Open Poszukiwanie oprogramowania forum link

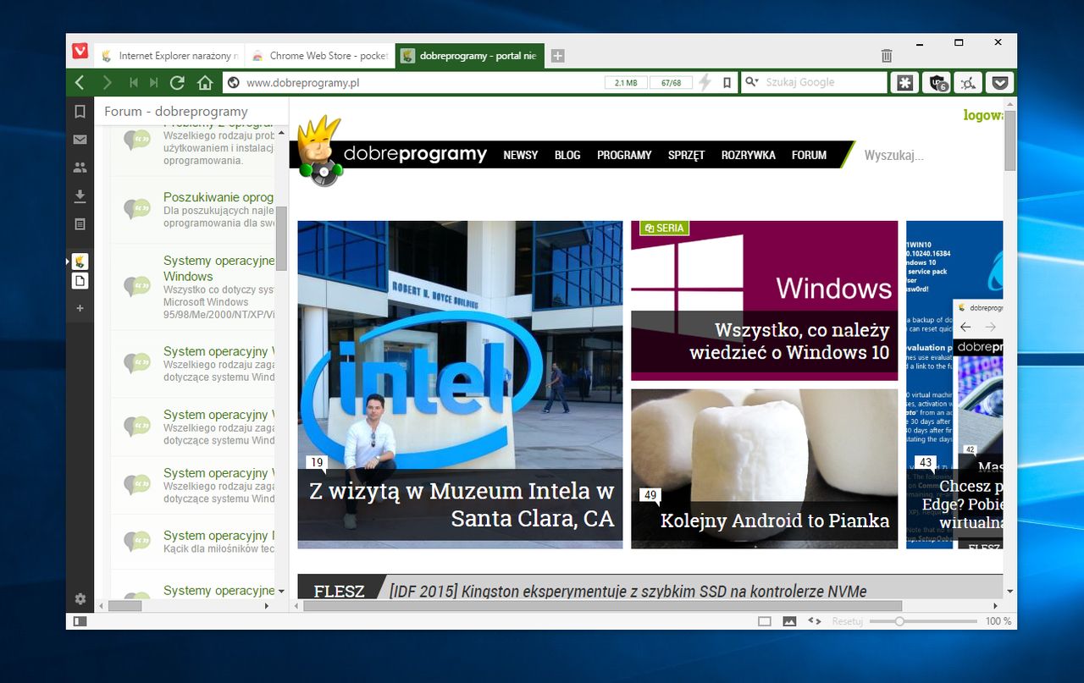pos(218,197)
